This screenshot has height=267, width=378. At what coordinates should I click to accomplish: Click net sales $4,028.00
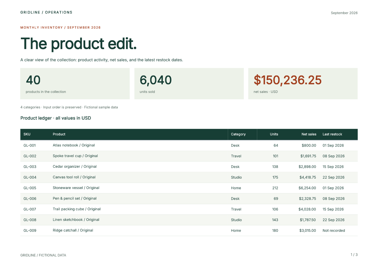click(x=307, y=209)
